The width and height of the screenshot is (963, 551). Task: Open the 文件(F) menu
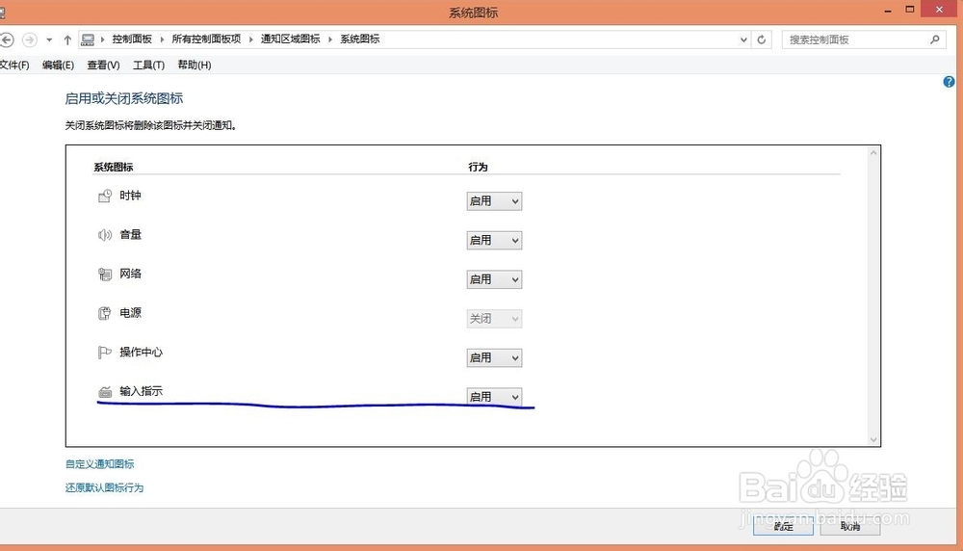(x=14, y=66)
